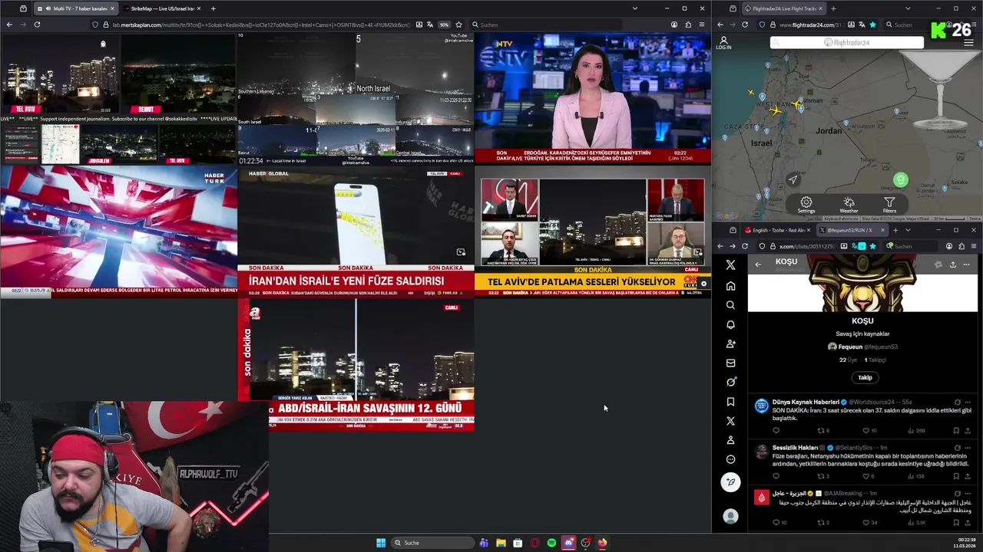Like the Sessizlik Hakları tweet
This screenshot has height=552, width=983.
pos(866,476)
